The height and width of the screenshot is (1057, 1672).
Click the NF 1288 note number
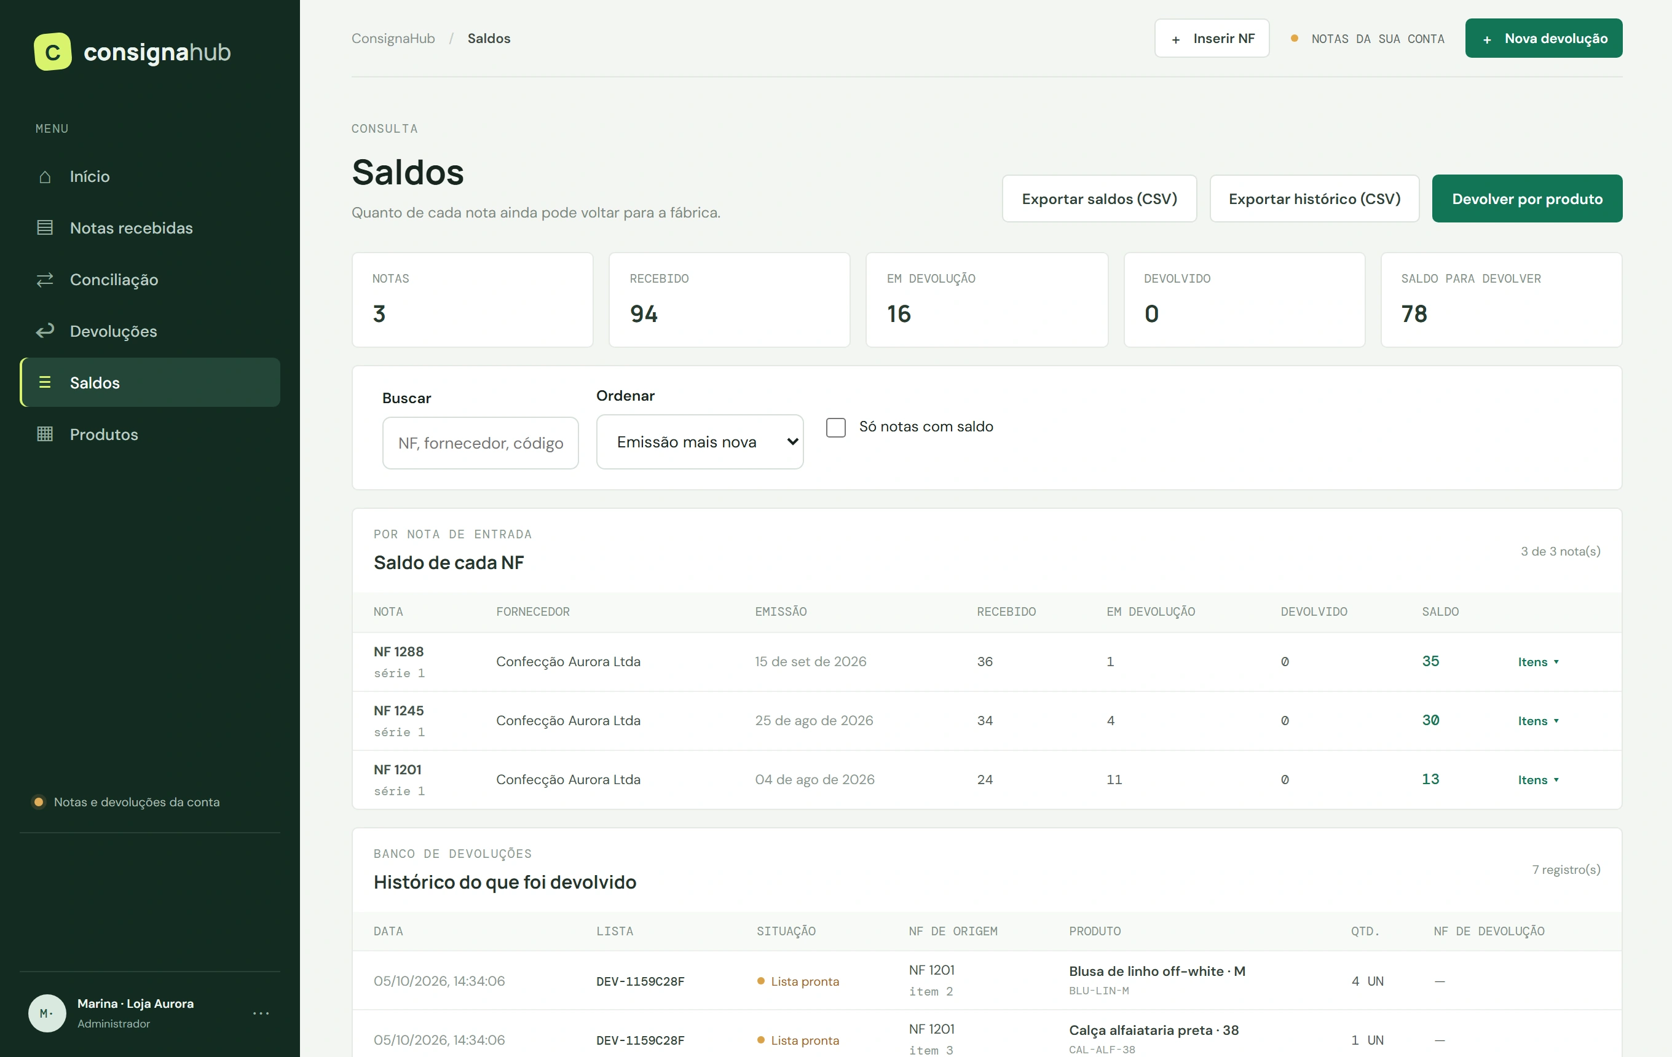click(x=398, y=651)
